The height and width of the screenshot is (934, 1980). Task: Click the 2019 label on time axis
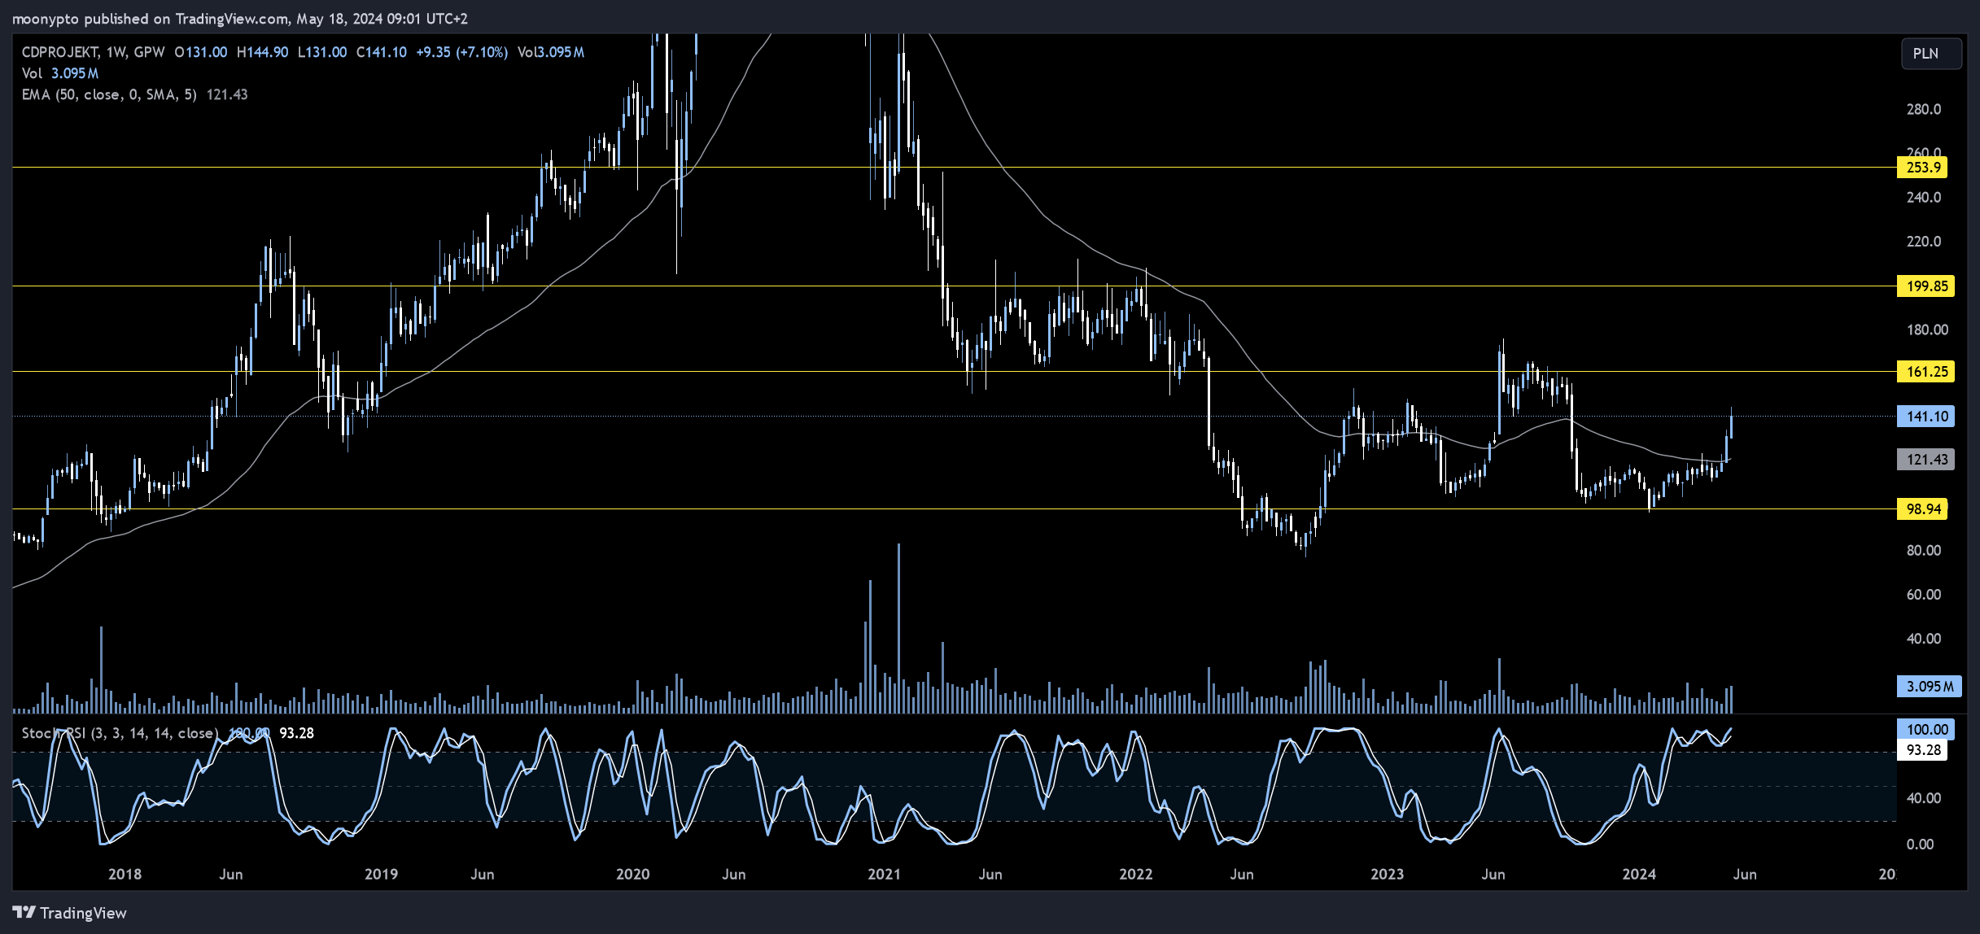coord(381,875)
